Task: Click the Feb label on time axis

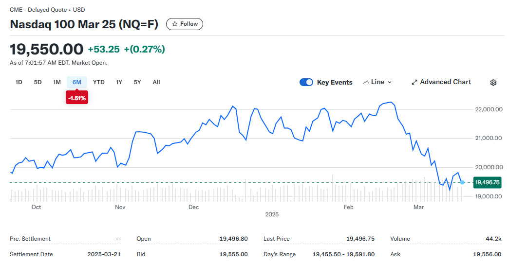Action: click(348, 207)
